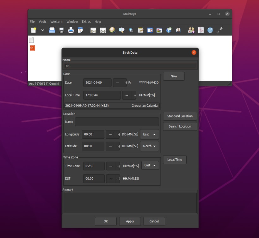Close the Birth Data dialog
The width and height of the screenshot is (259, 238).
point(194,53)
